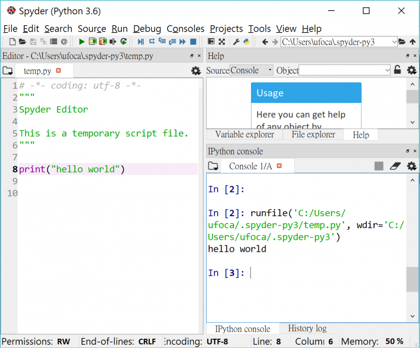Browse working directory folder icon
This screenshot has width=420, height=348.
tap(402, 42)
